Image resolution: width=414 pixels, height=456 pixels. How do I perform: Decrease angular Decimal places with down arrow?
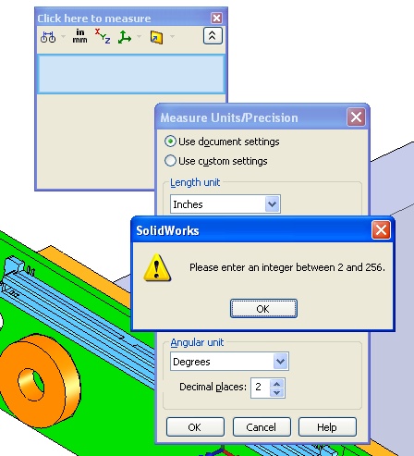click(x=276, y=392)
